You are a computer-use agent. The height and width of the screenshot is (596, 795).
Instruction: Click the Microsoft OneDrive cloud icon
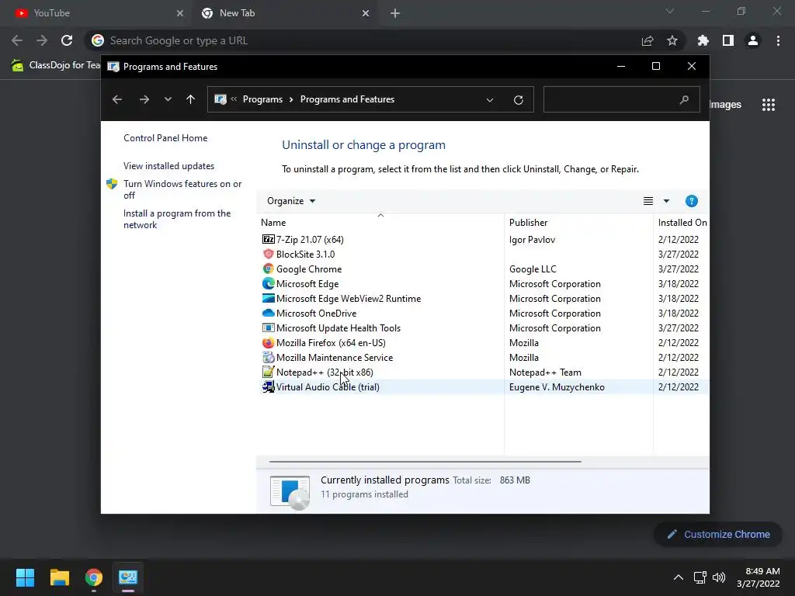pos(268,313)
